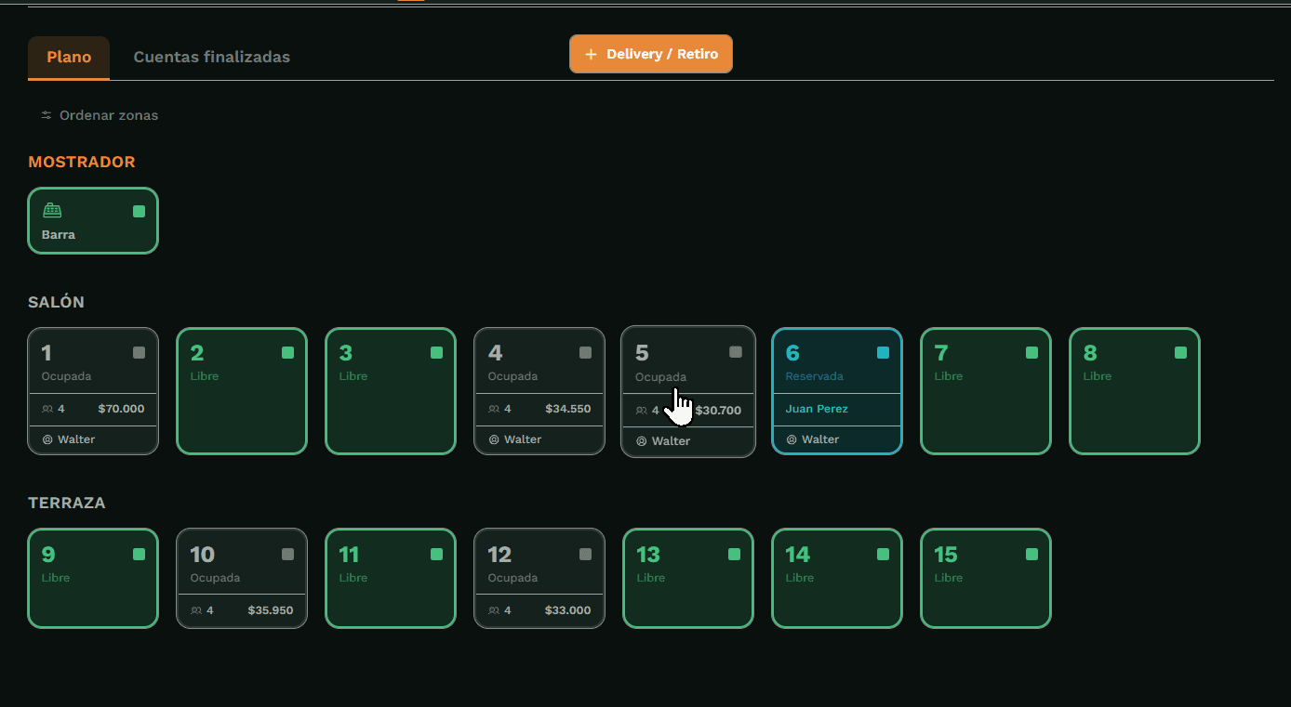Open the Cuentas finalizadas tab
The width and height of the screenshot is (1291, 707).
tap(212, 58)
